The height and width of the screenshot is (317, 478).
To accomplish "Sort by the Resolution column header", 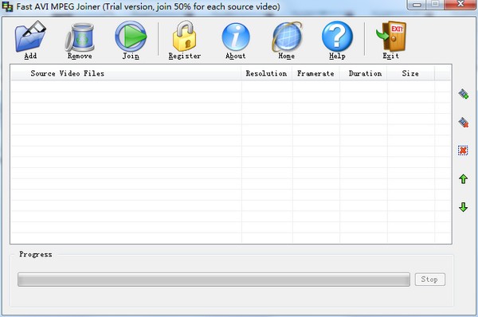I will pyautogui.click(x=267, y=73).
